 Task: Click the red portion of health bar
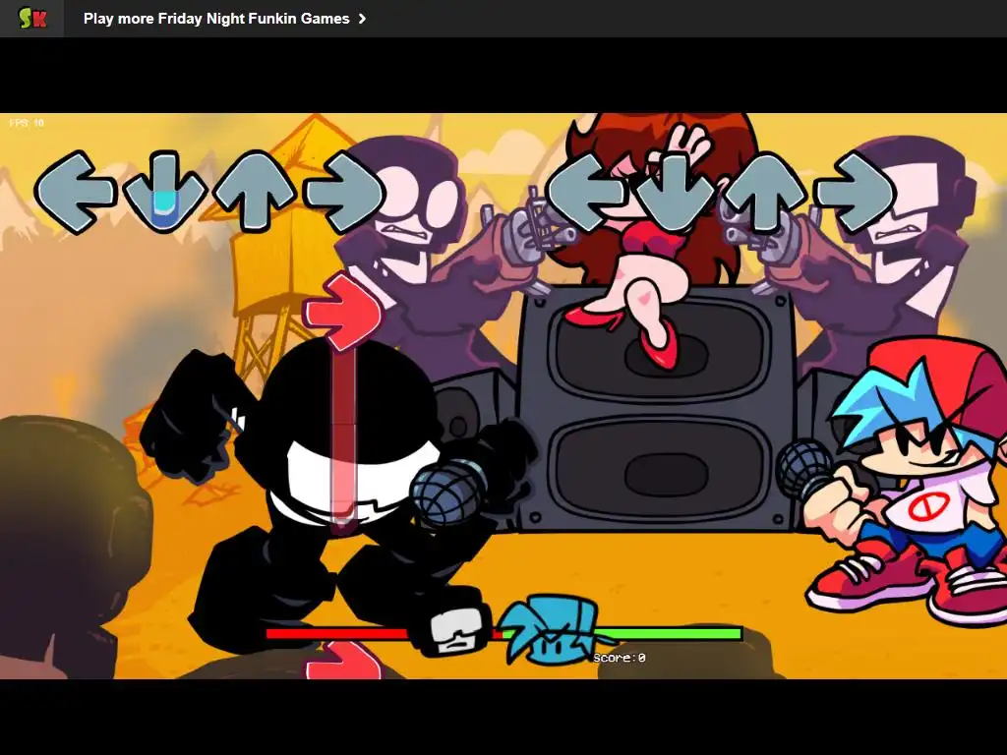click(x=339, y=634)
